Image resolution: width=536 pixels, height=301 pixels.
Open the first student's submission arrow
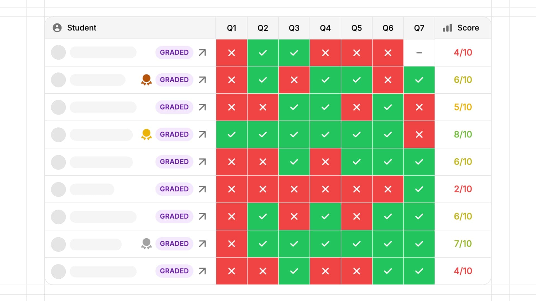pos(202,52)
